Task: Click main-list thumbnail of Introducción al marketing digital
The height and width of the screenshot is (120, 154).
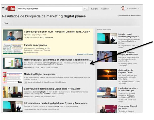Action: point(13,107)
